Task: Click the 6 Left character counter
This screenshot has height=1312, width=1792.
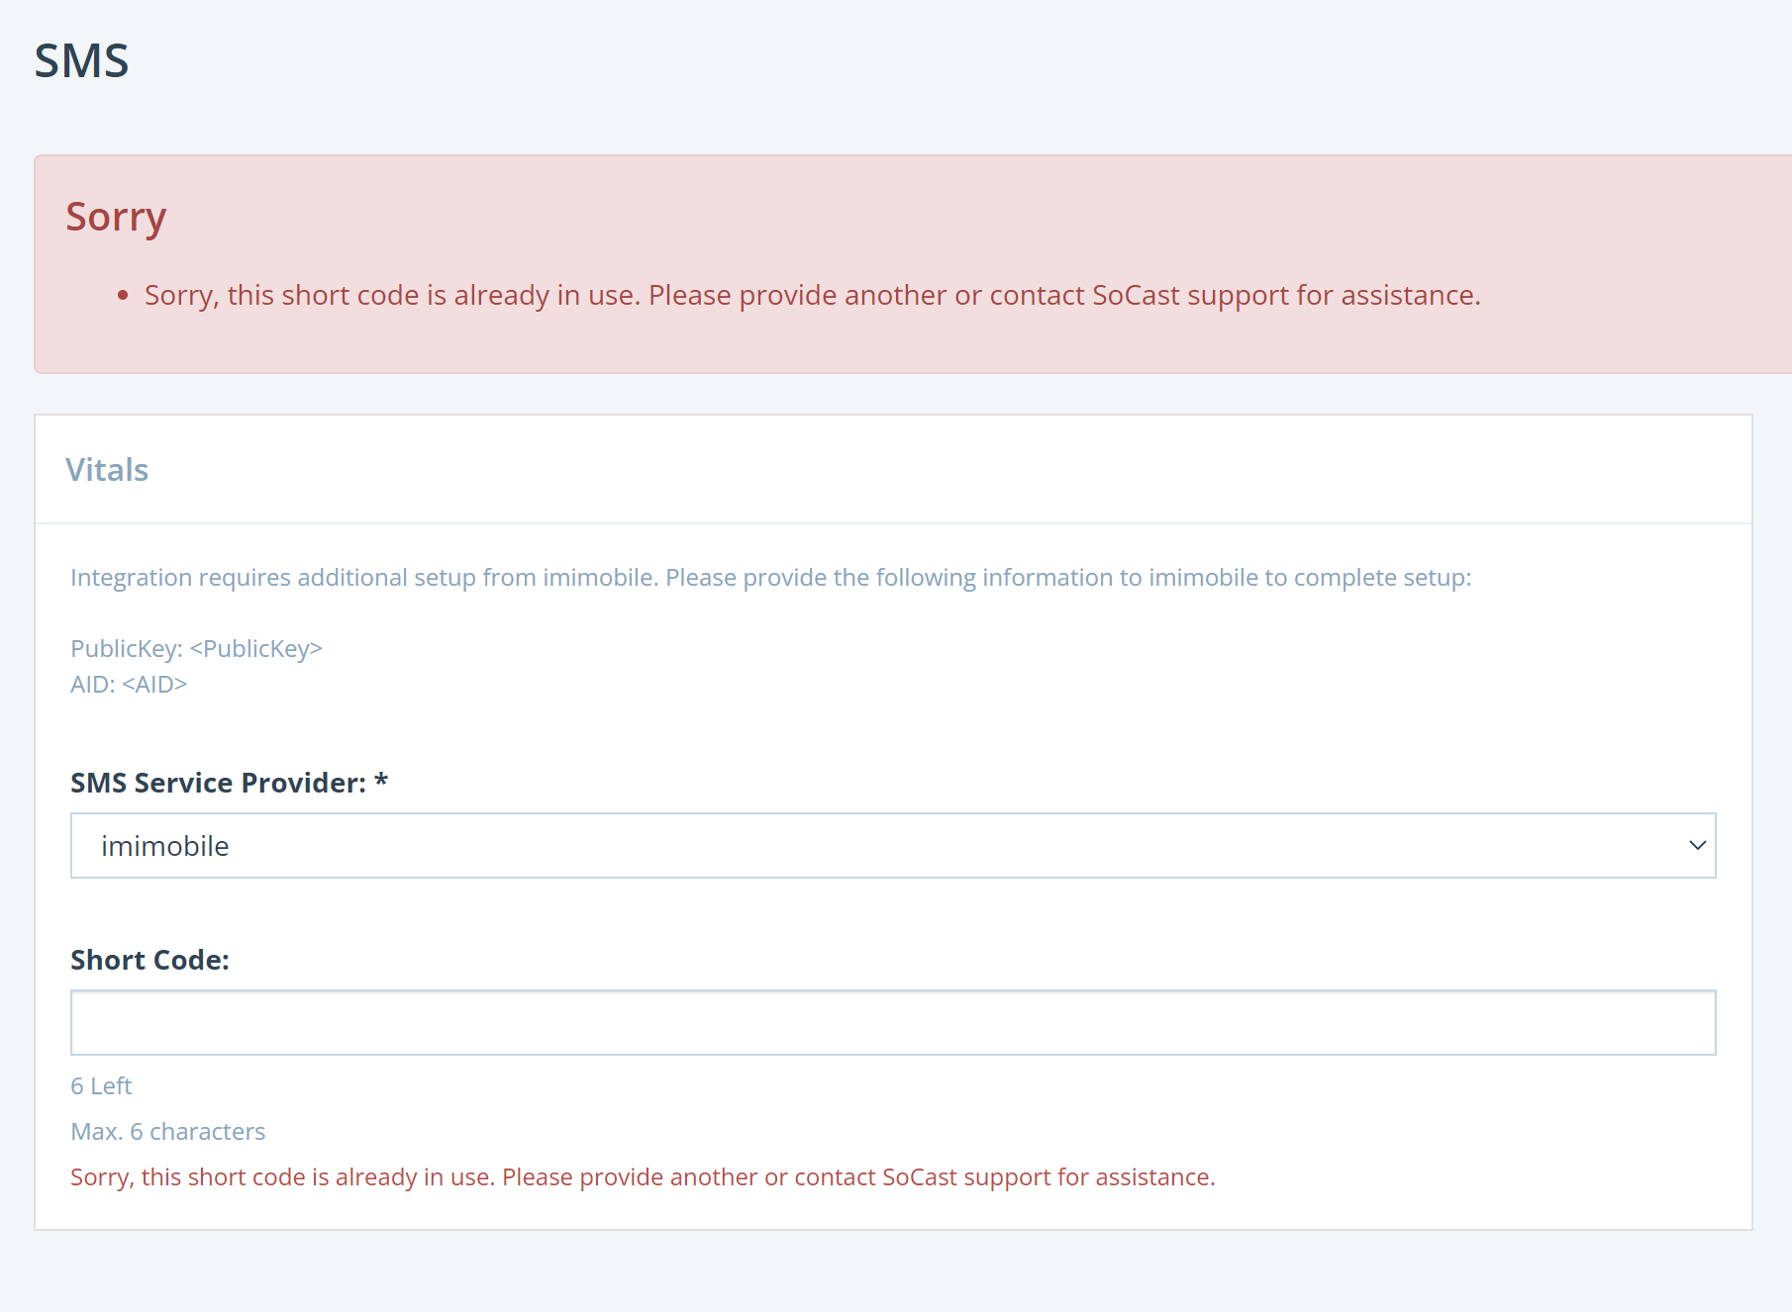Action: point(101,1085)
